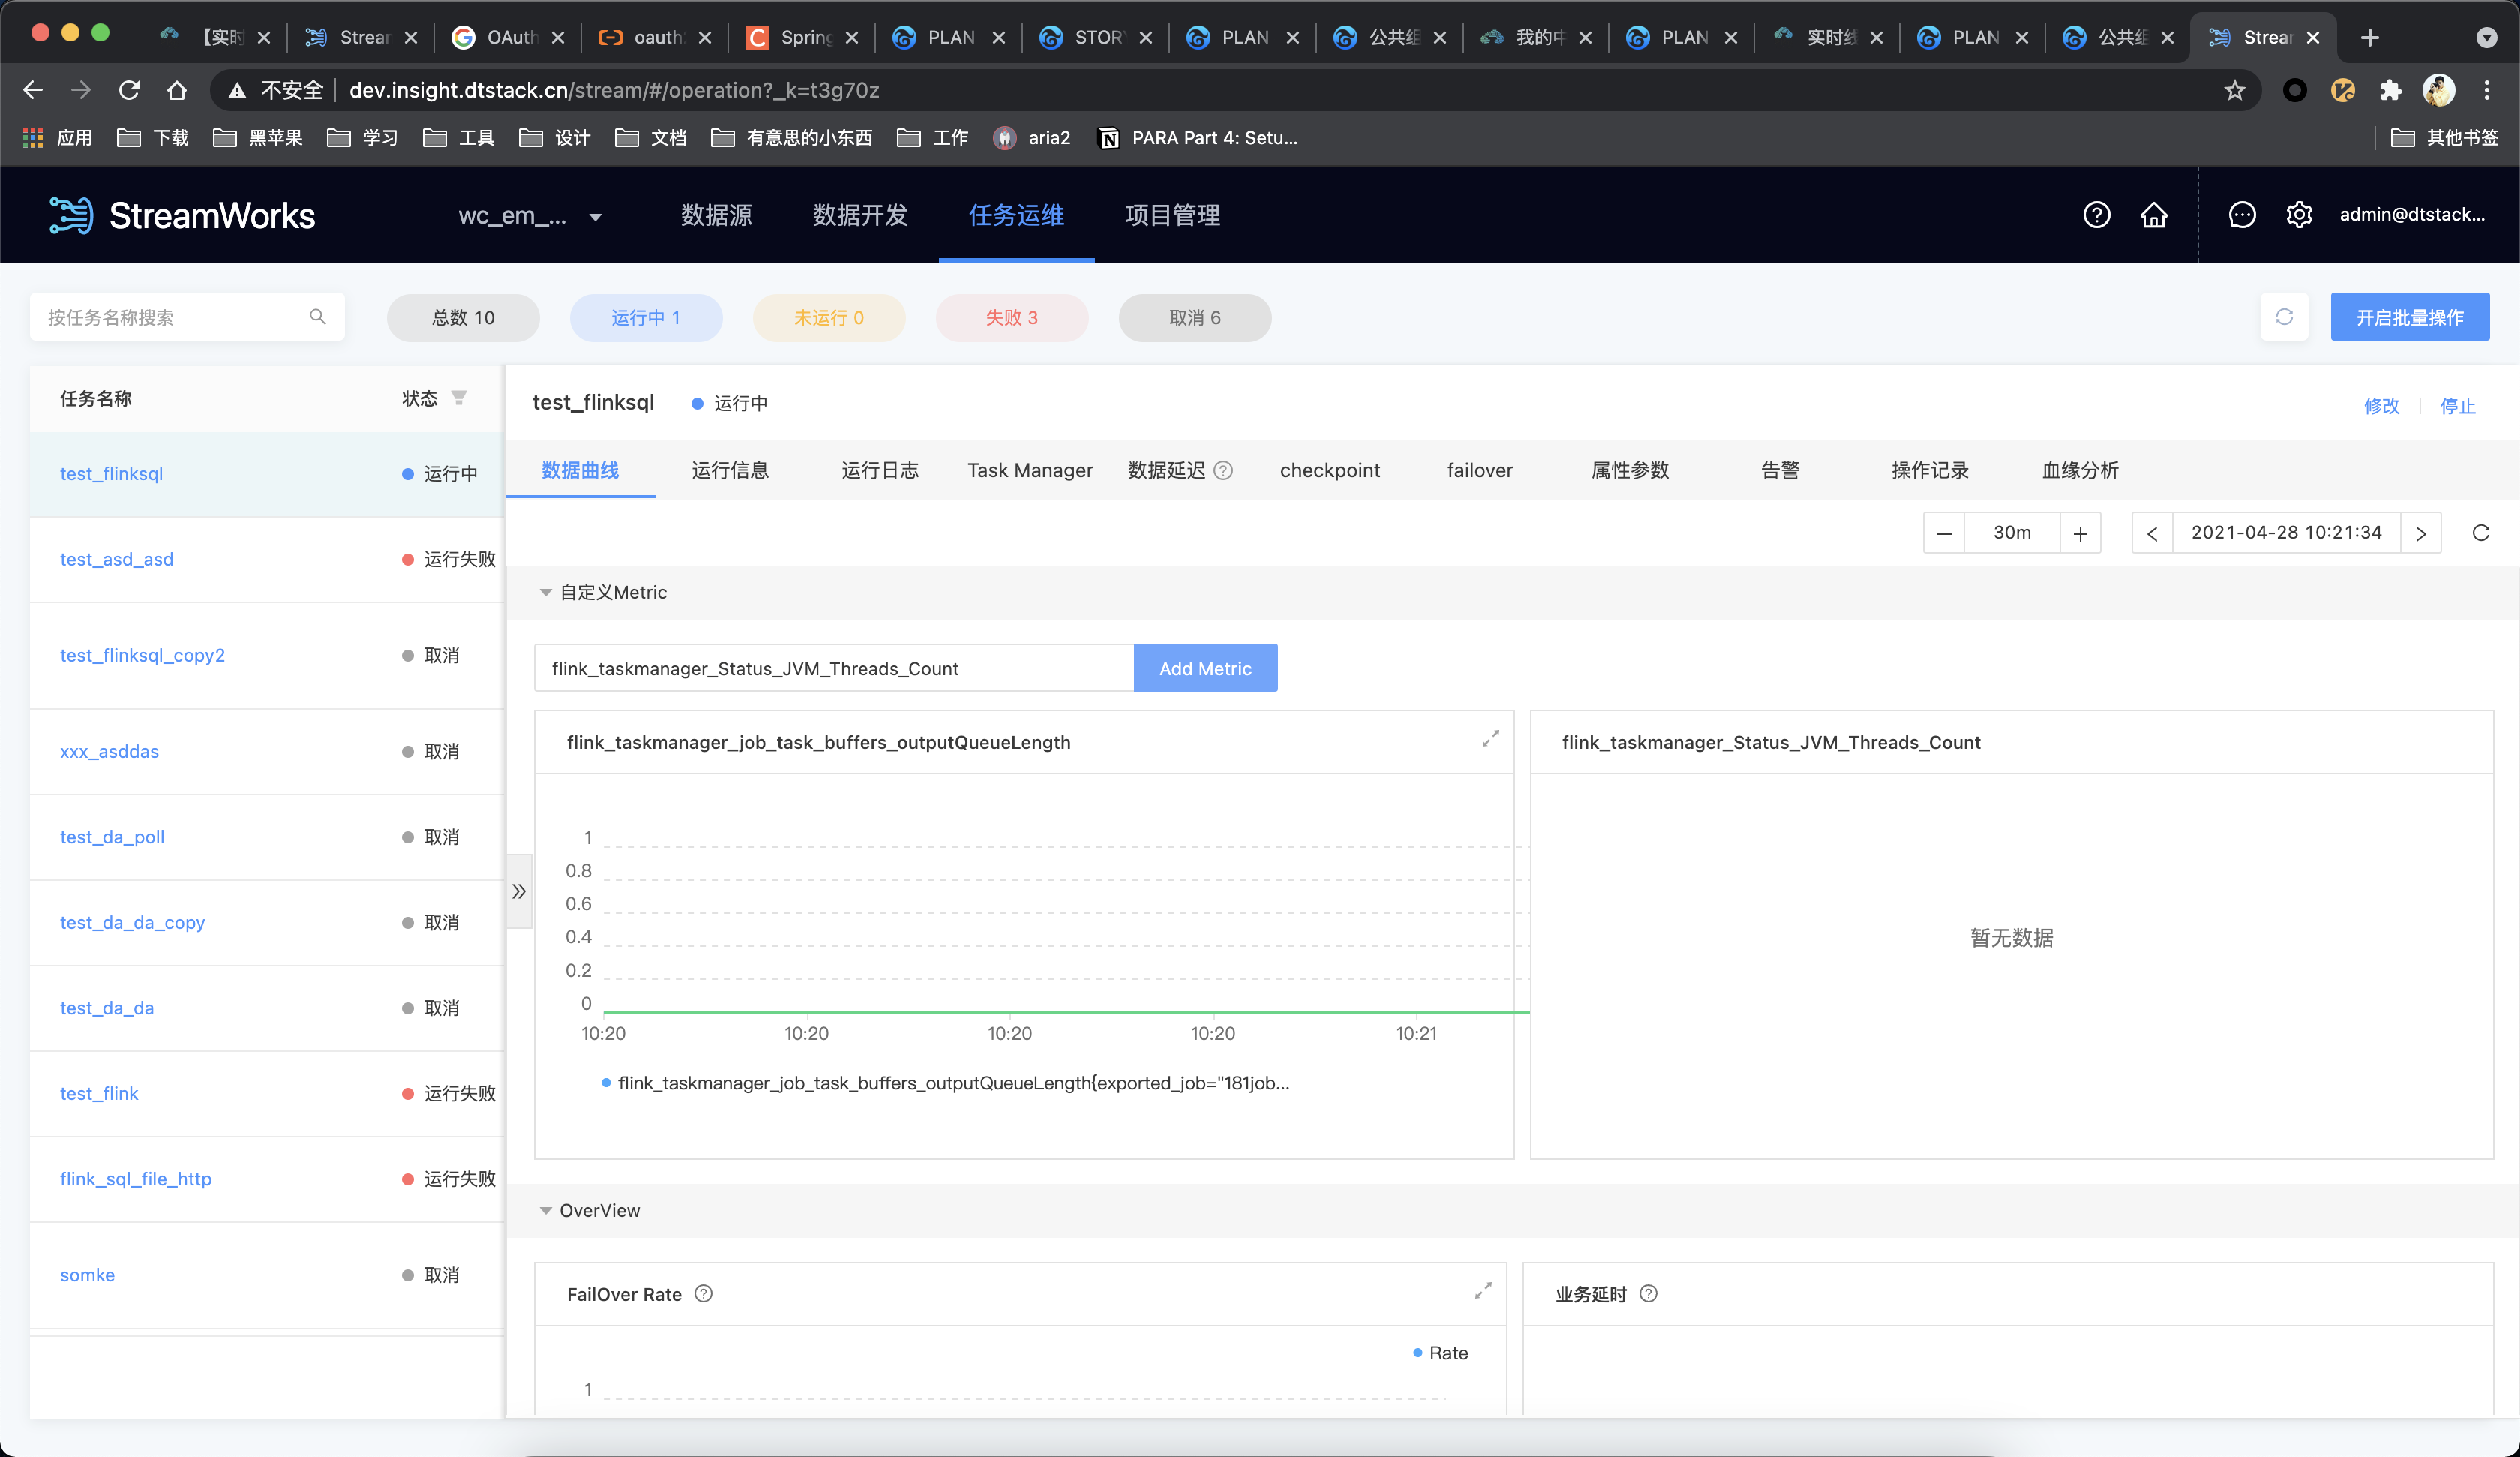Click the Add Metric button

pyautogui.click(x=1205, y=668)
